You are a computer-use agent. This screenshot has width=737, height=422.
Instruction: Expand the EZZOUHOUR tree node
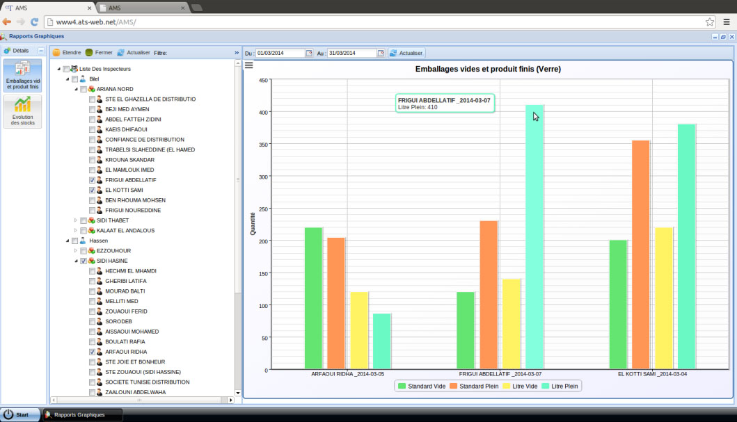point(76,250)
